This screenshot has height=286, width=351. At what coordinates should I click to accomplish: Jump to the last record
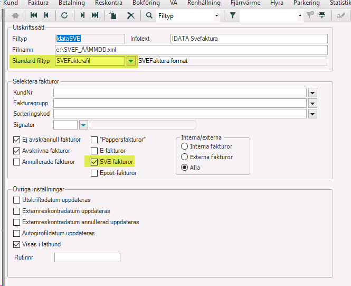(x=95, y=16)
